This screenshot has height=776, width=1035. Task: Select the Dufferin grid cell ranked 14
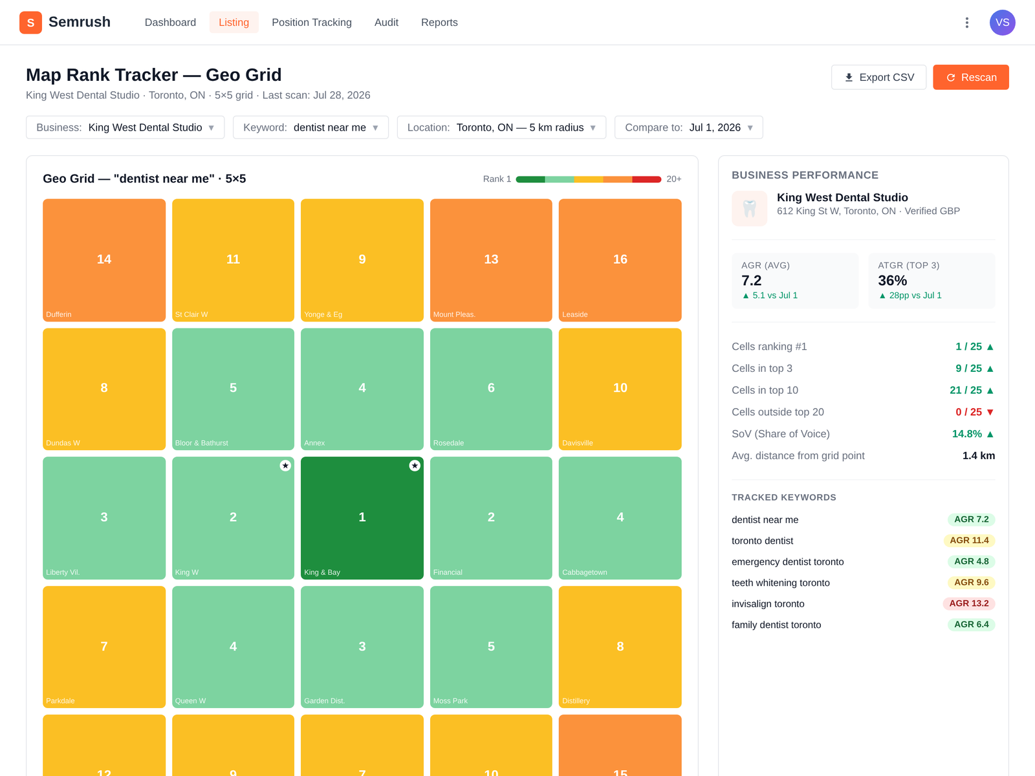point(104,260)
